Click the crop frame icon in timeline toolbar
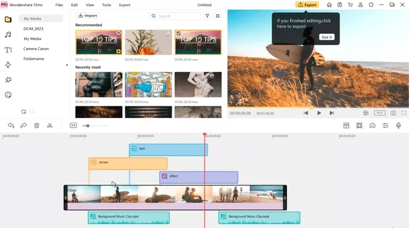This screenshot has width=410, height=228. point(359,126)
